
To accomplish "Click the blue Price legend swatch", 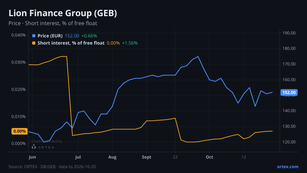I will [34, 36].
